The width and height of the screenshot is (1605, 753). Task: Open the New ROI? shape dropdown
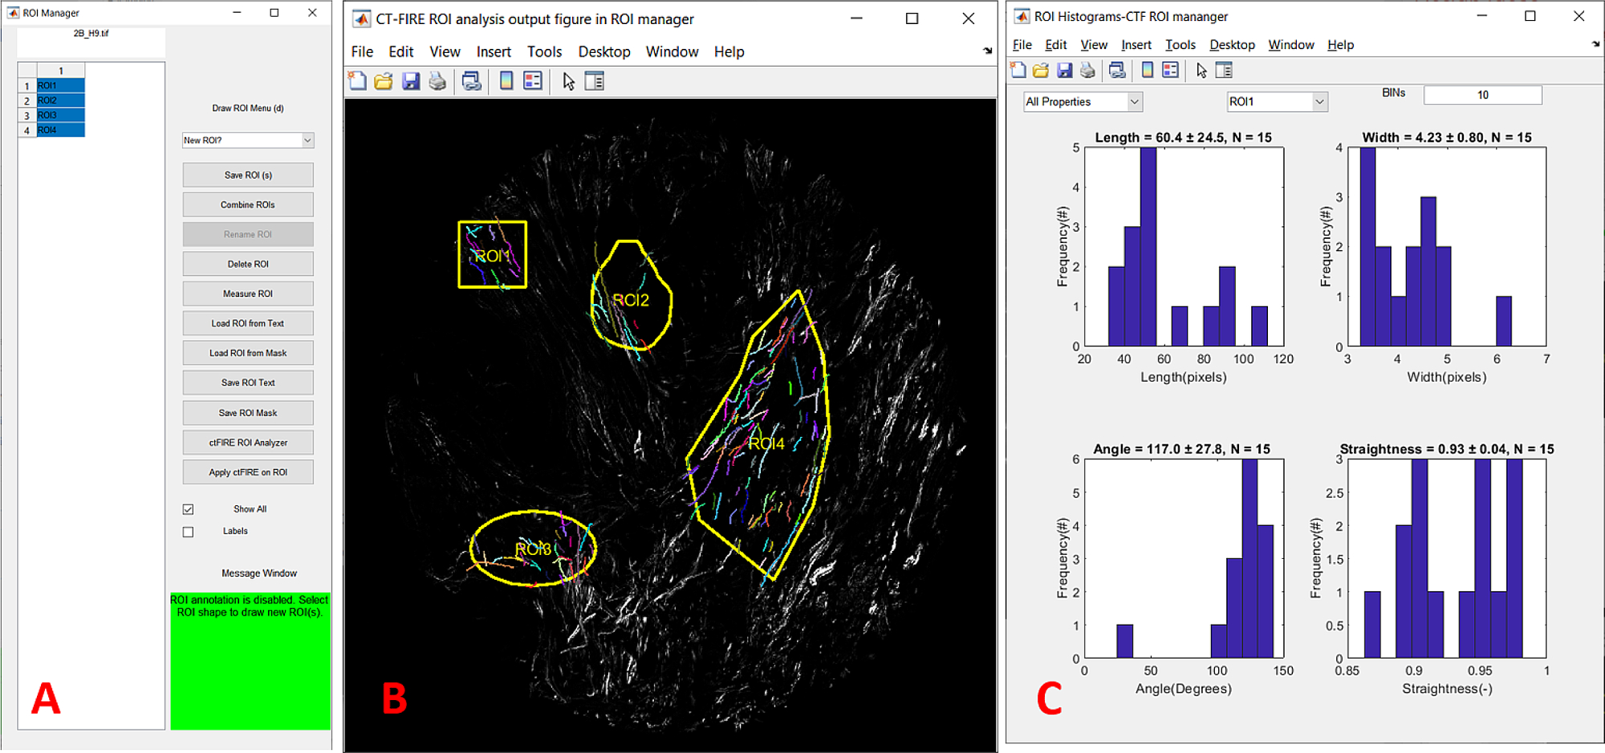click(x=247, y=140)
